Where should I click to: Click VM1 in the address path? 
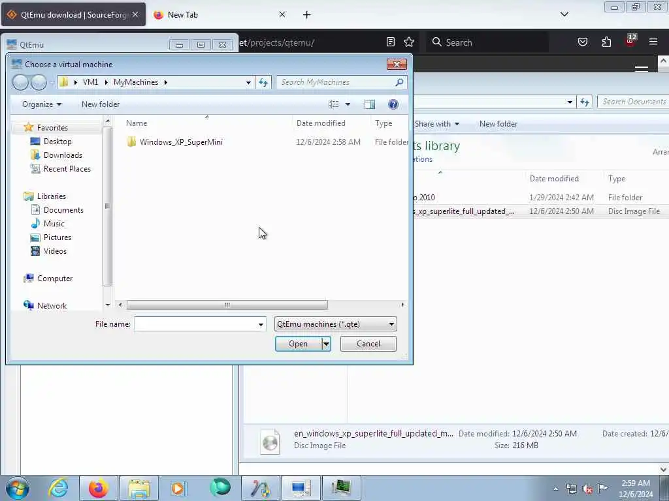pyautogui.click(x=90, y=82)
